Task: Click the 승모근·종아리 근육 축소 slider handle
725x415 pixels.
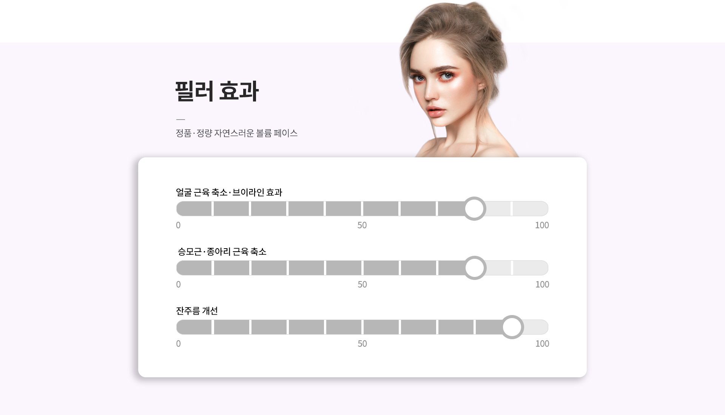Action: click(475, 268)
